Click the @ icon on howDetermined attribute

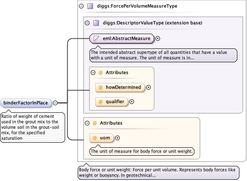pos(100,87)
